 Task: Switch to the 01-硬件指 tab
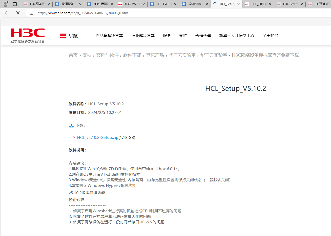pos(319,4)
